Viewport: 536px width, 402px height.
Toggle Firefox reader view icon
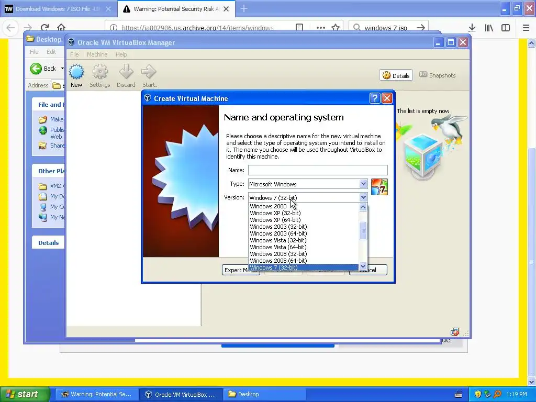299,27
